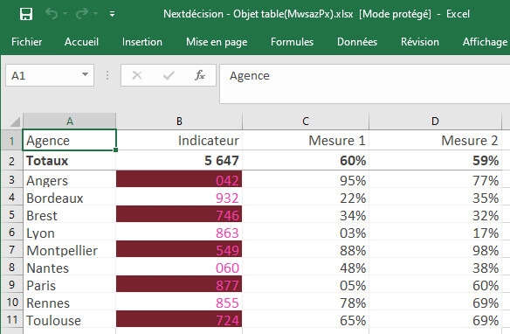Click Montpellier Mesure 2 value 98%
510x334 pixels.
[435, 250]
